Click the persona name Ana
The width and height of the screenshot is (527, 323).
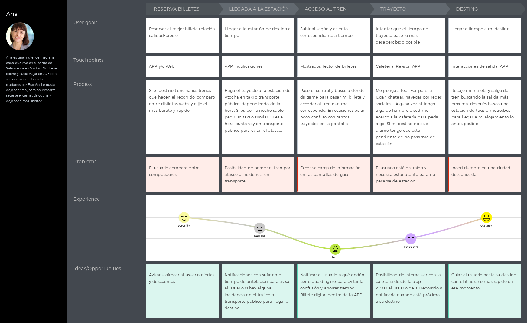(12, 14)
